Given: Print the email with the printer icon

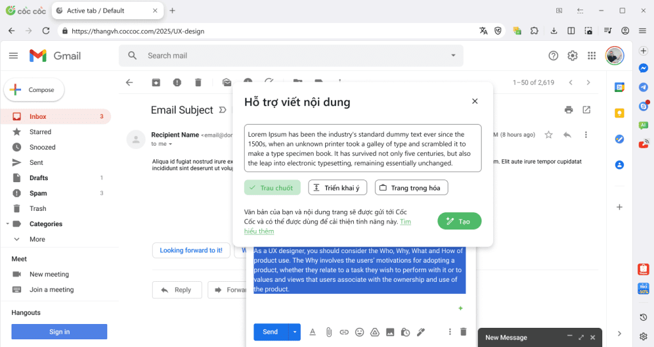Looking at the screenshot, I should click(568, 110).
